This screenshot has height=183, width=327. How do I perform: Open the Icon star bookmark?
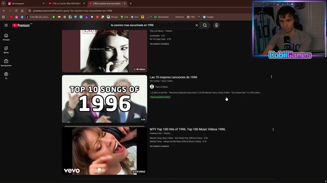(135, 17)
